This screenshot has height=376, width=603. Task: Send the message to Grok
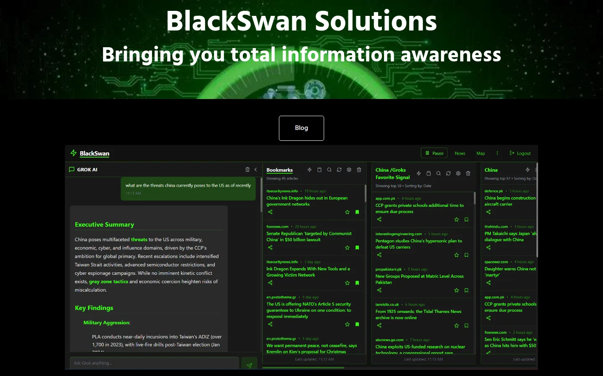(x=249, y=365)
